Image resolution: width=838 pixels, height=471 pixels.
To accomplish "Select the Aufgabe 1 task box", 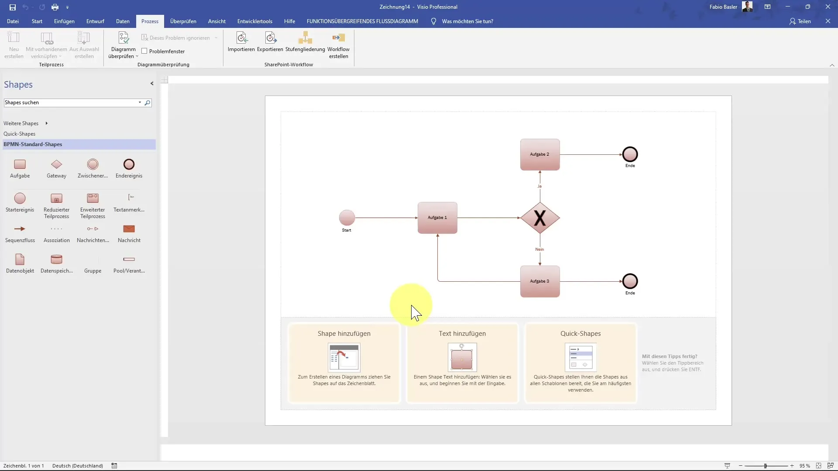I will coord(437,218).
